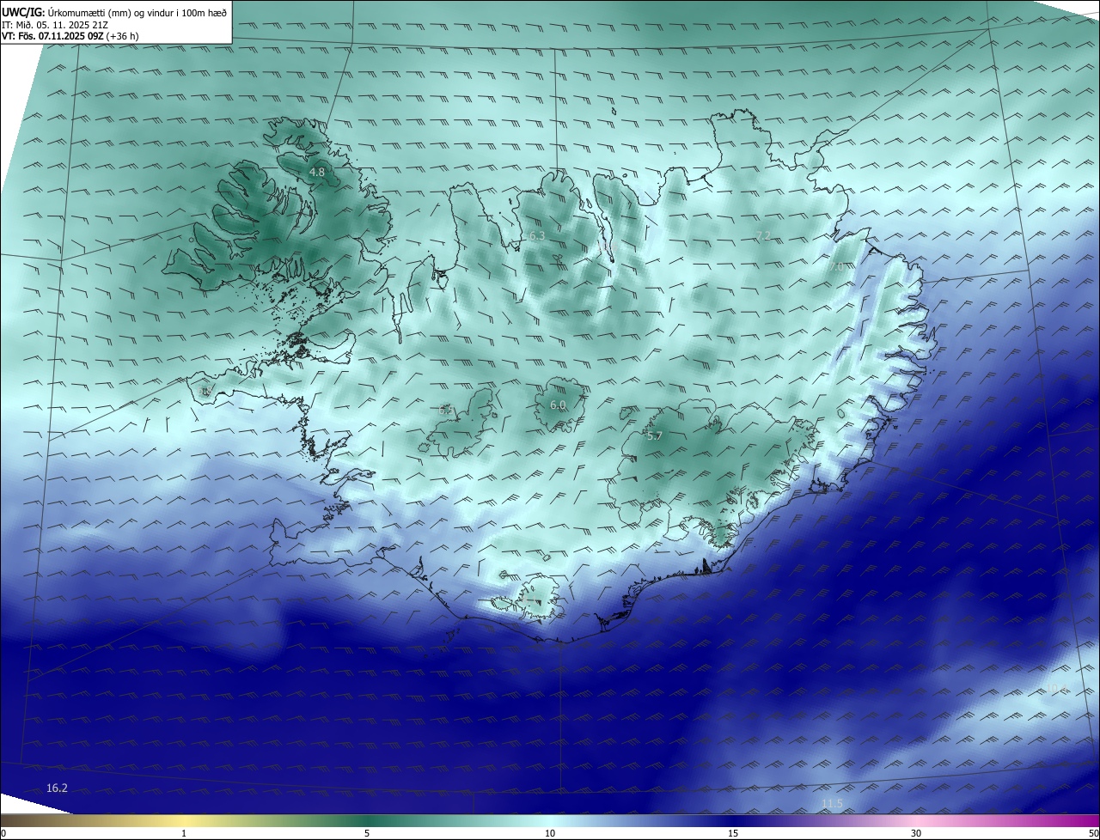The width and height of the screenshot is (1100, 840).
Task: Click the 1 tick label on the color scale
Action: pyautogui.click(x=184, y=833)
